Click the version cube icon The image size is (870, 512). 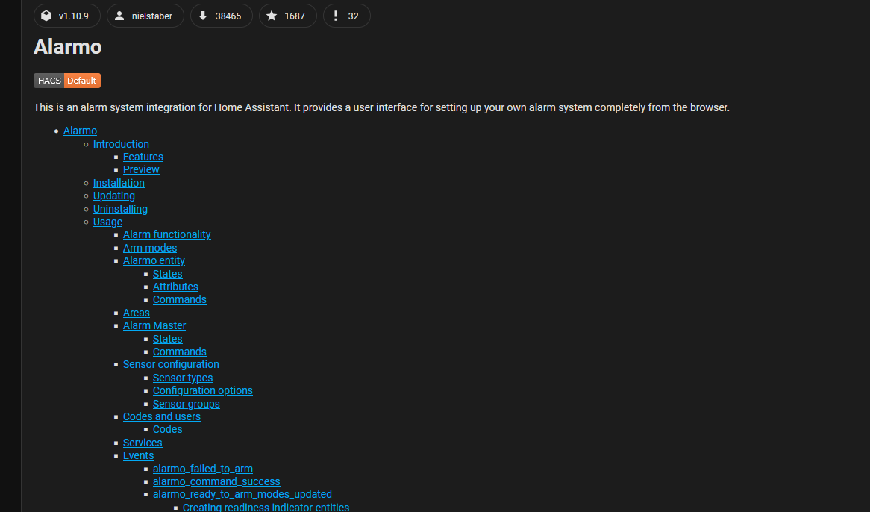click(x=46, y=16)
